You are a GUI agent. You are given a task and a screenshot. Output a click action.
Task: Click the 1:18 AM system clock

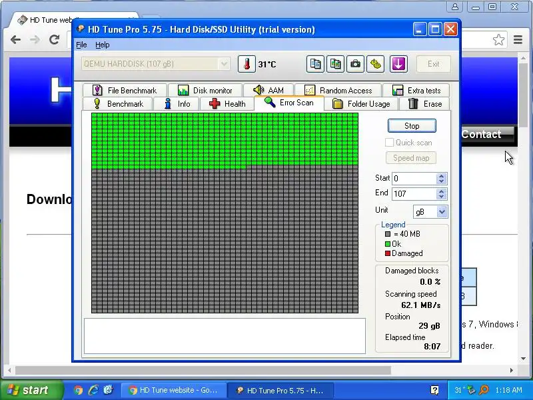pos(508,390)
